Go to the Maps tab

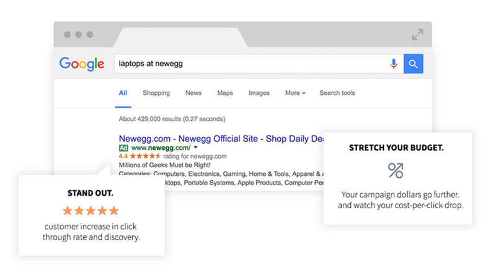coord(225,93)
